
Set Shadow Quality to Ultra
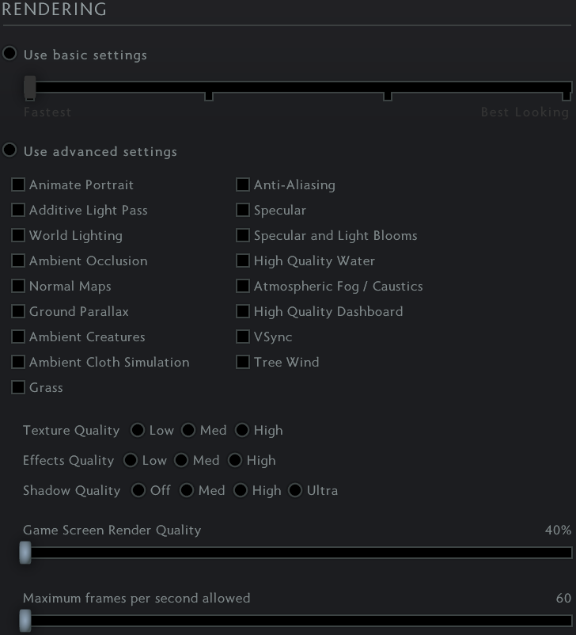point(295,490)
